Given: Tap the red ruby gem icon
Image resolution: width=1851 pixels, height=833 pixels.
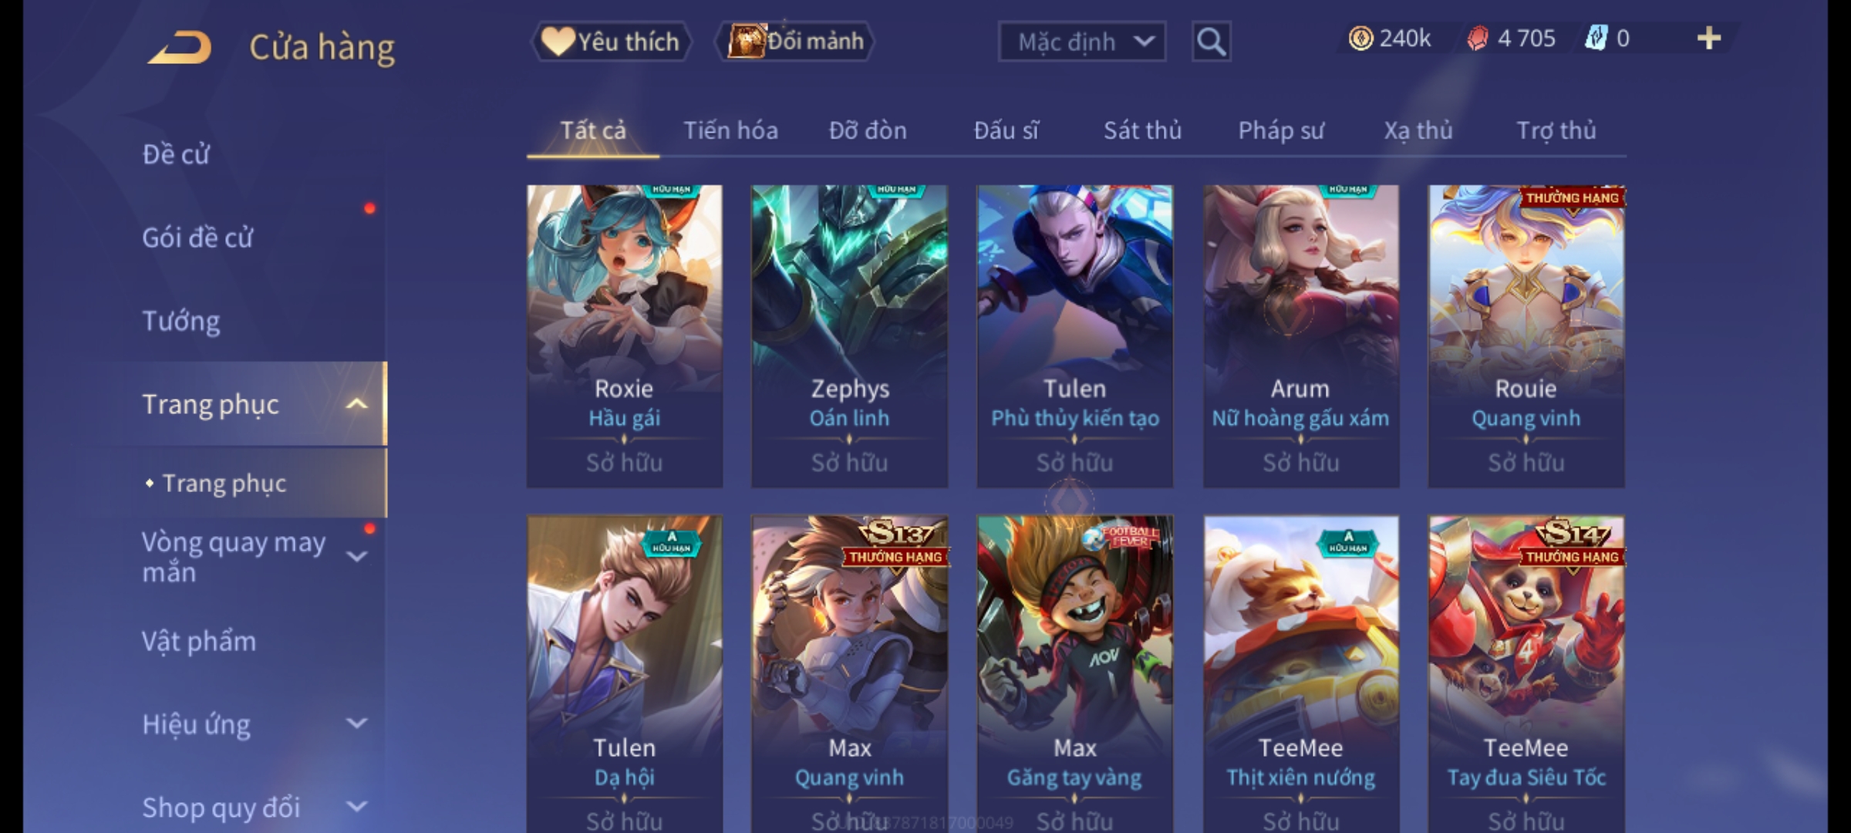Looking at the screenshot, I should click(1477, 39).
